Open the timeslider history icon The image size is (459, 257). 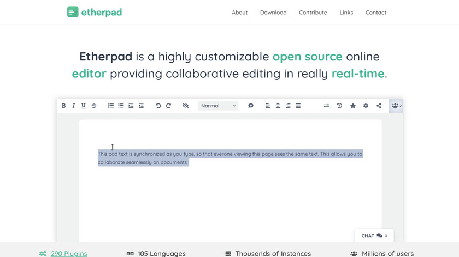tap(339, 106)
